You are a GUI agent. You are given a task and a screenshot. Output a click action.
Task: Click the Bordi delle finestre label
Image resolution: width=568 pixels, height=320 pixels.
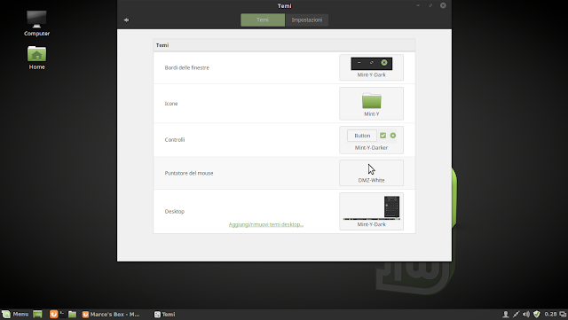tap(187, 67)
